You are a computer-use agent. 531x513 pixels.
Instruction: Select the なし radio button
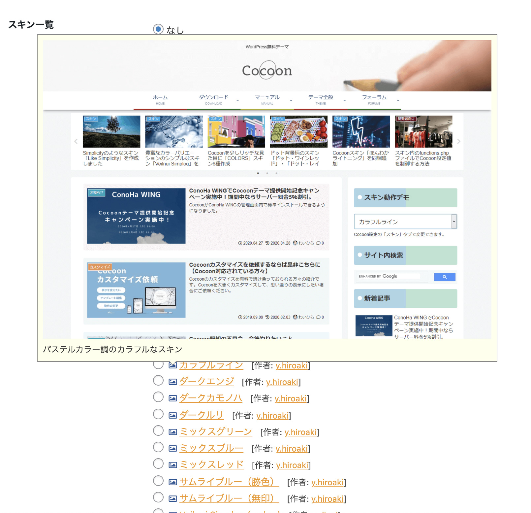[x=158, y=29]
